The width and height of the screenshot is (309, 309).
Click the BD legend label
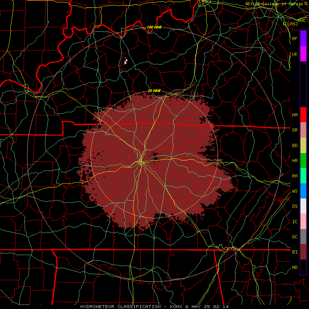pyautogui.click(x=295, y=146)
